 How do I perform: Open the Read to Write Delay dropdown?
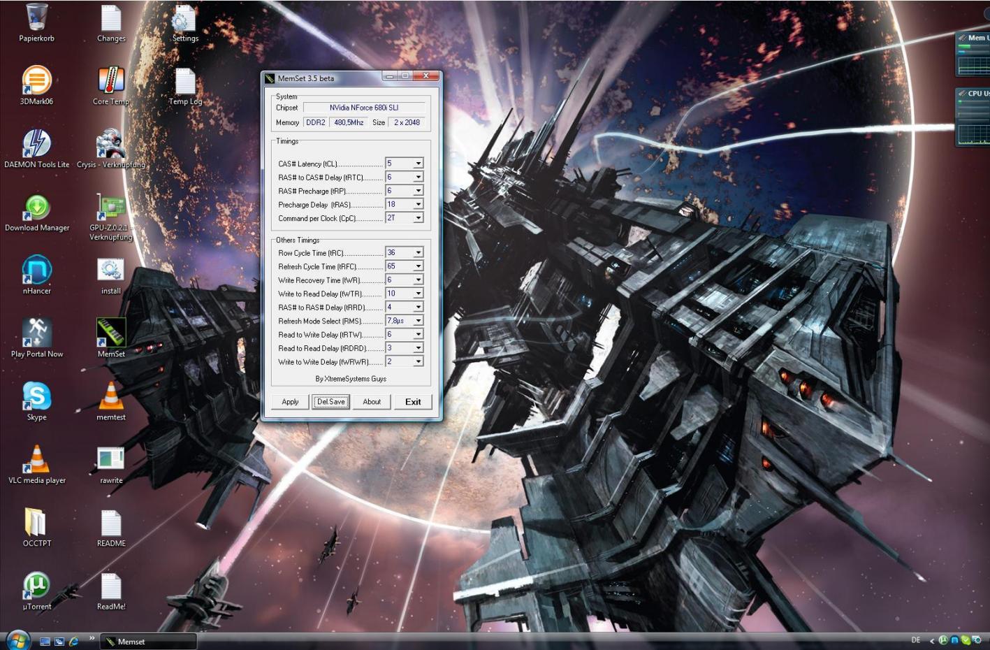tap(404, 334)
